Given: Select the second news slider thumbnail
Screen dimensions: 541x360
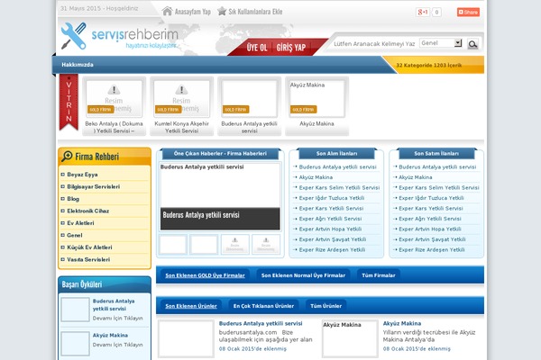Looking at the screenshot, I should pyautogui.click(x=204, y=244).
